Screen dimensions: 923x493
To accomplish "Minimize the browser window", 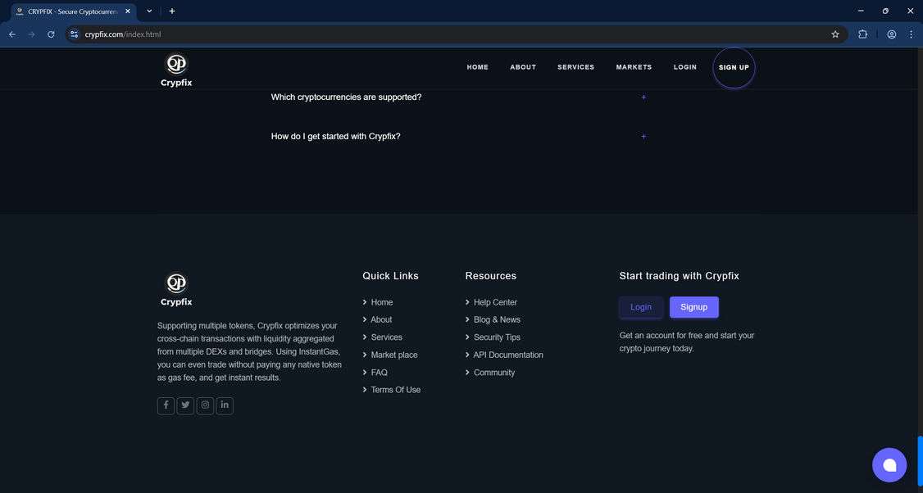I will point(862,11).
